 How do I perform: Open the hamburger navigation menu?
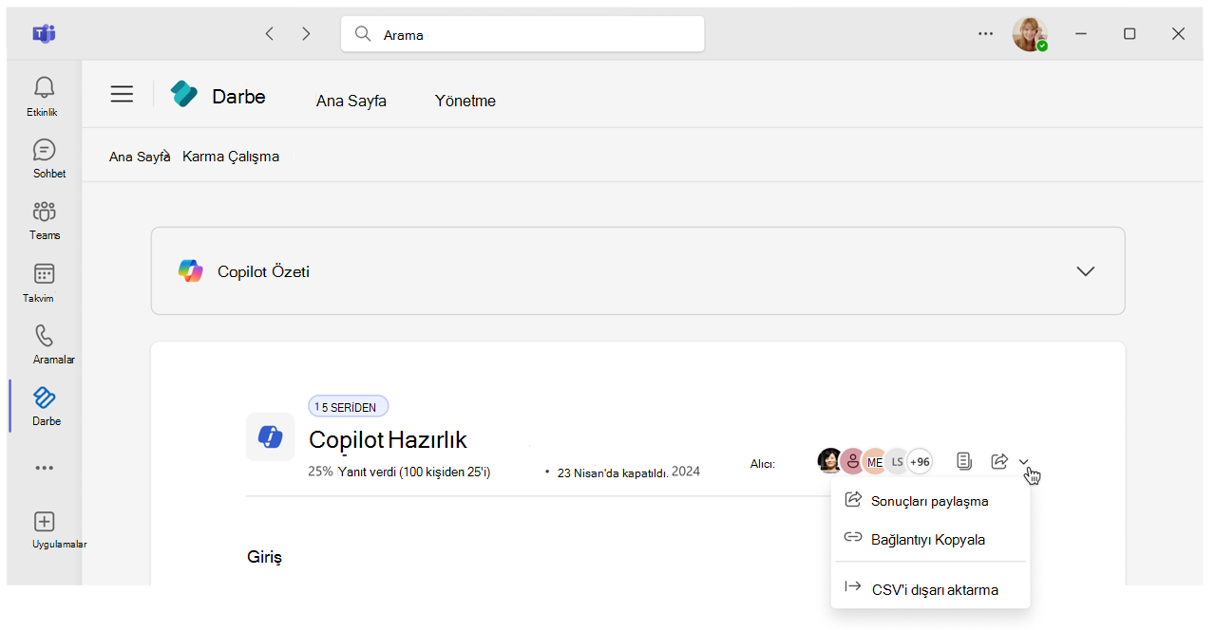coord(122,94)
